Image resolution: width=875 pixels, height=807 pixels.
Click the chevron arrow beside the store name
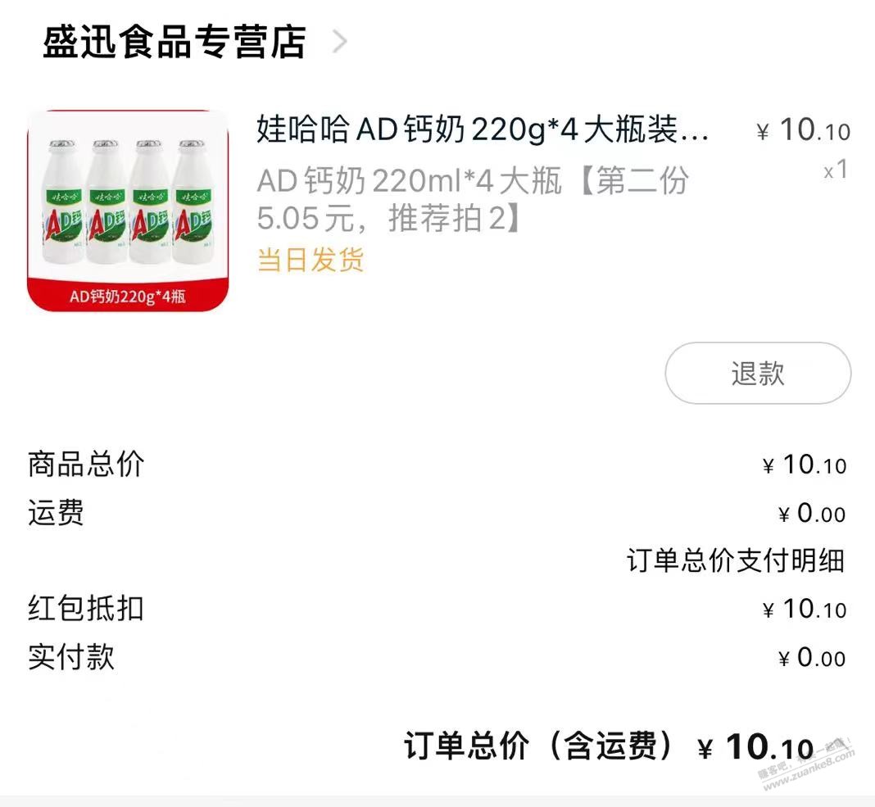coord(339,42)
